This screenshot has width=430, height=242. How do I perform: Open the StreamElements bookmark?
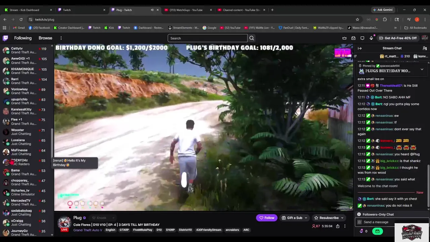tap(184, 28)
